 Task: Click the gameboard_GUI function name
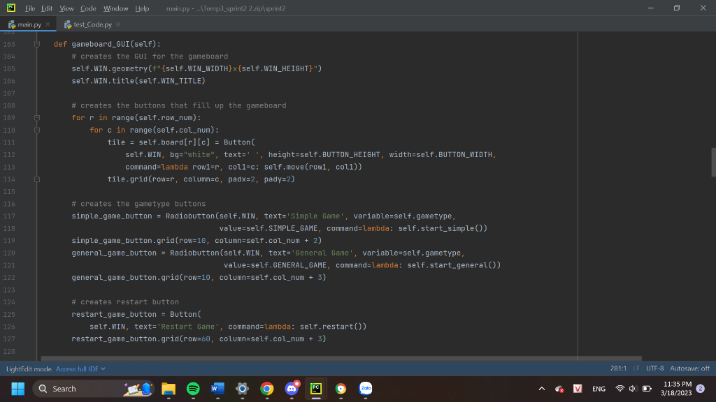(x=101, y=44)
